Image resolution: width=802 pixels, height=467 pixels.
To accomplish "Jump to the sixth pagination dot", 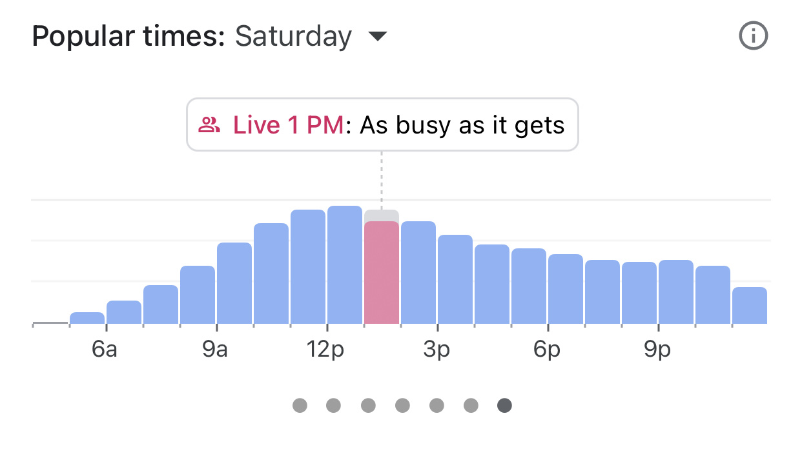I will 471,405.
